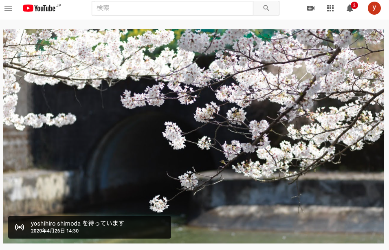The width and height of the screenshot is (389, 250).
Task: Click the magnifier search button
Action: coord(266,8)
